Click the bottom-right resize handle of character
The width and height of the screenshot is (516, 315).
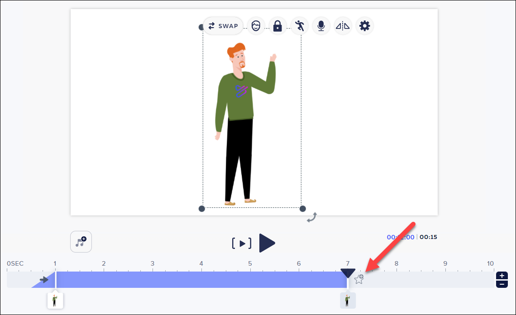coord(303,209)
